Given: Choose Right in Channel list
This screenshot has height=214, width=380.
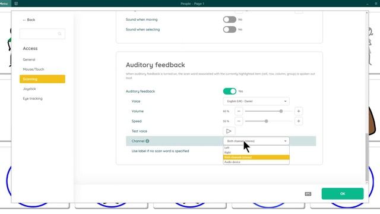Looking at the screenshot, I should [x=256, y=152].
